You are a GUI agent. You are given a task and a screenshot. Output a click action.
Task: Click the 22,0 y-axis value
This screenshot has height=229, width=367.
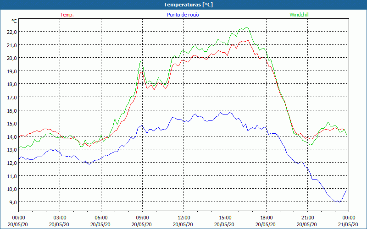(x=12, y=32)
